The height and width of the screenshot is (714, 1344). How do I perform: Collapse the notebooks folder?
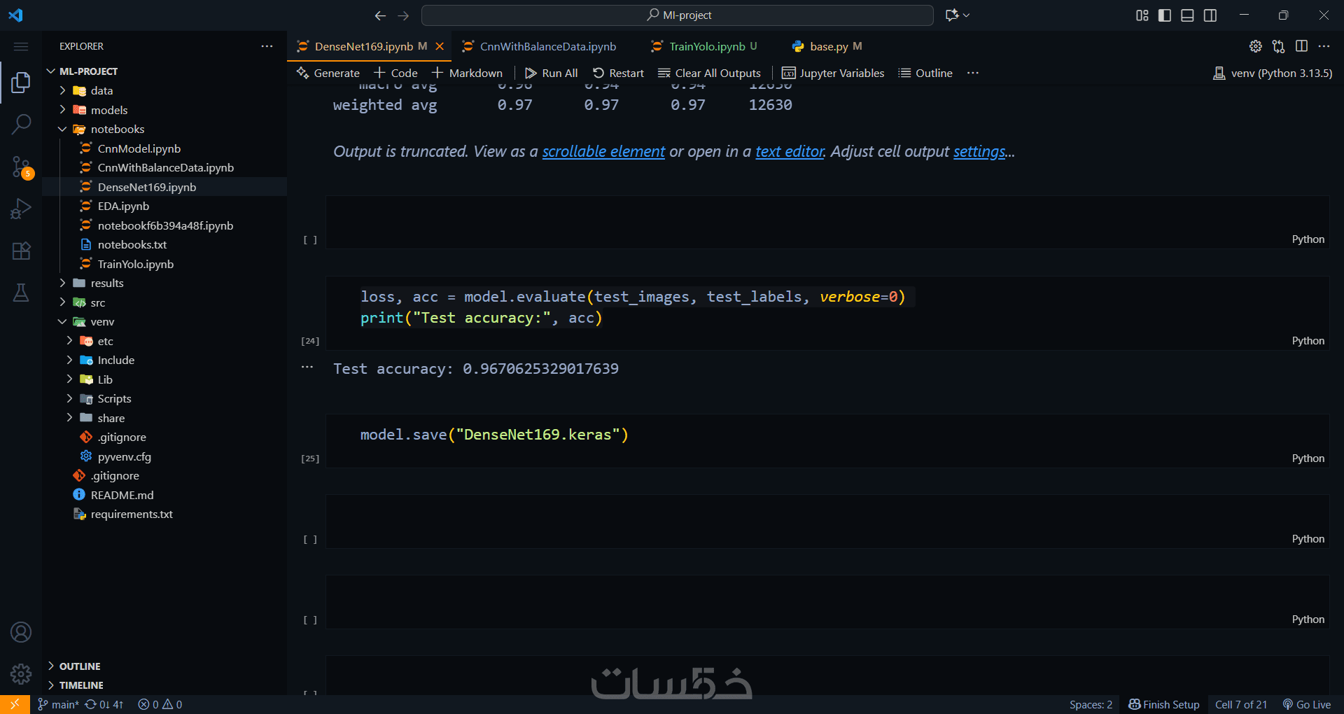point(117,129)
